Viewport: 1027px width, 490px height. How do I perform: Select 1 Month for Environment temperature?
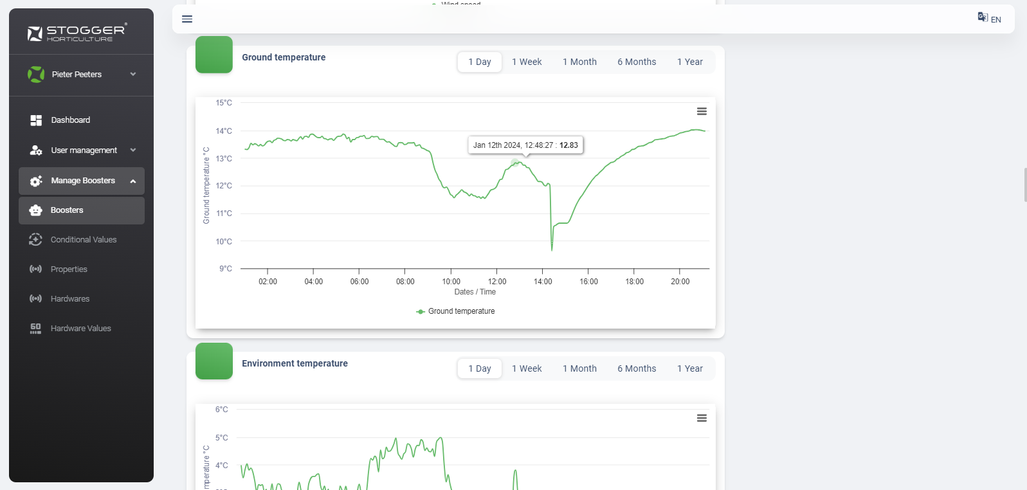(579, 368)
